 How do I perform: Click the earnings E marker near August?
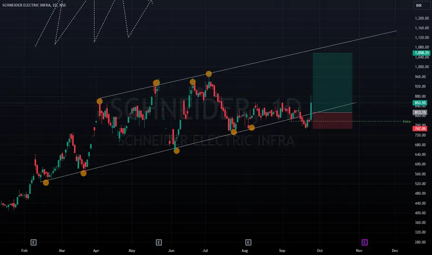click(x=248, y=242)
